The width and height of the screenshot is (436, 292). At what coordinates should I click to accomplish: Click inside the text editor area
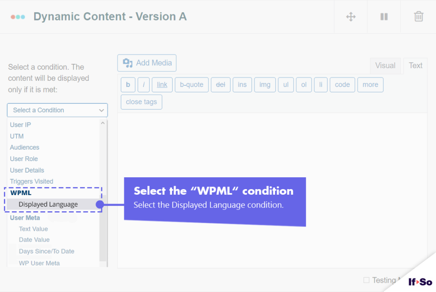(x=272, y=145)
